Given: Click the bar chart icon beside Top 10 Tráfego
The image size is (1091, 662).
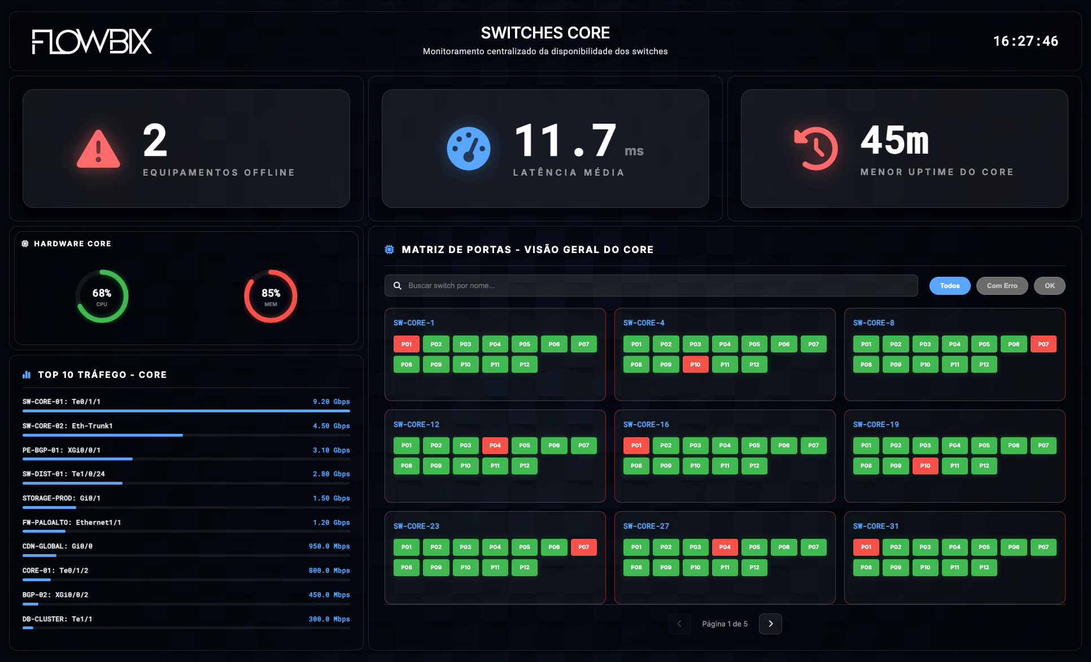Looking at the screenshot, I should 27,374.
